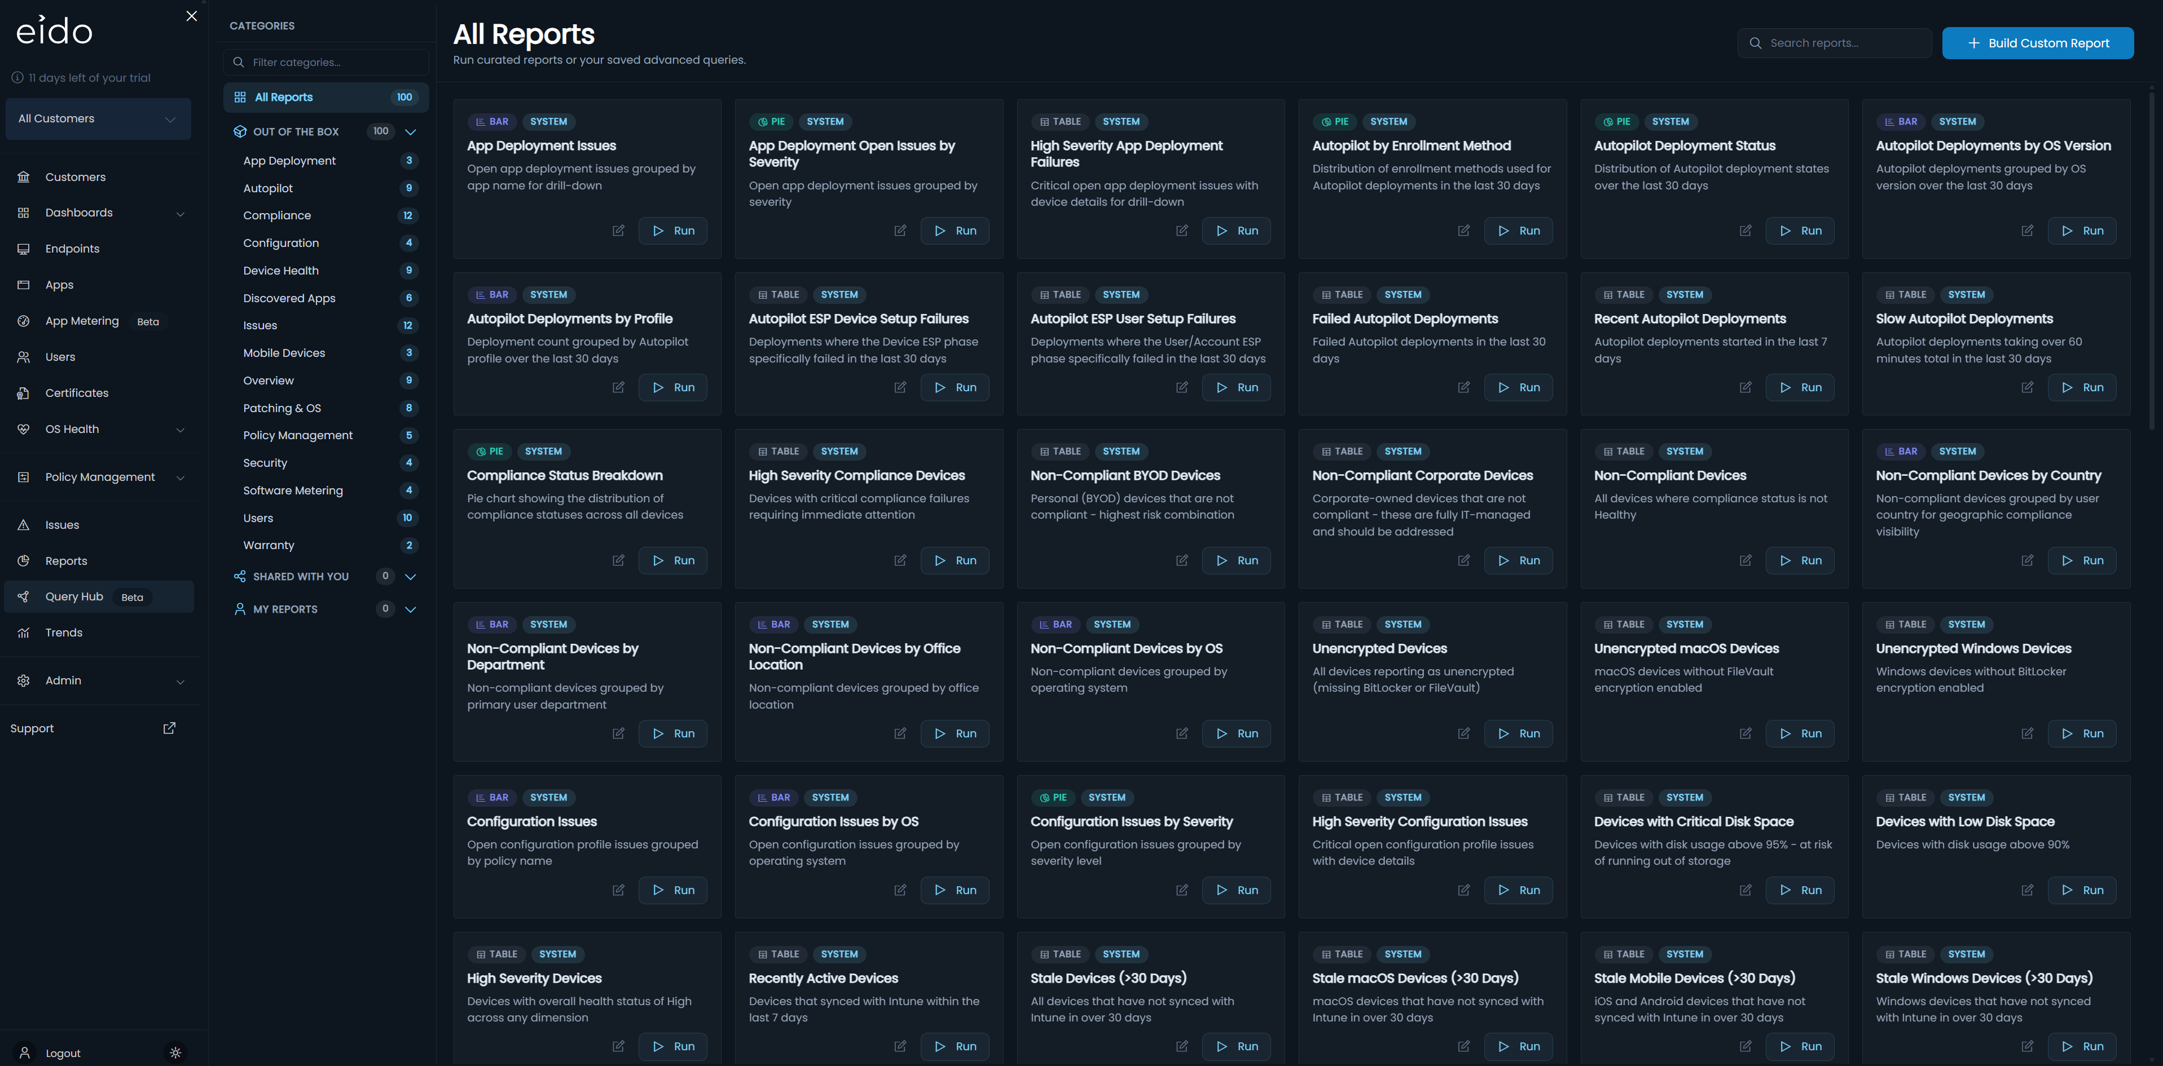The height and width of the screenshot is (1066, 2163).
Task: Click the Support external link icon
Action: [x=169, y=728]
